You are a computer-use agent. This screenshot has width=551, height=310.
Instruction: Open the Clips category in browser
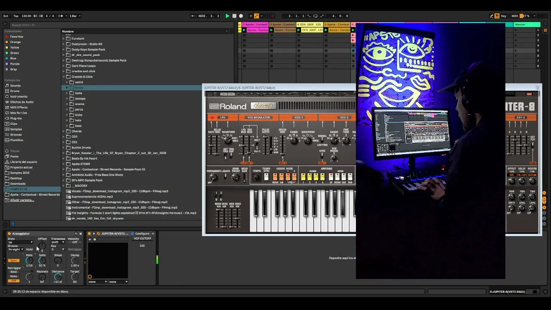[14, 124]
